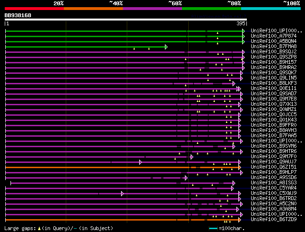Click the purple arrowhead ending the Q9M7F0 alignment

pyautogui.click(x=192, y=157)
